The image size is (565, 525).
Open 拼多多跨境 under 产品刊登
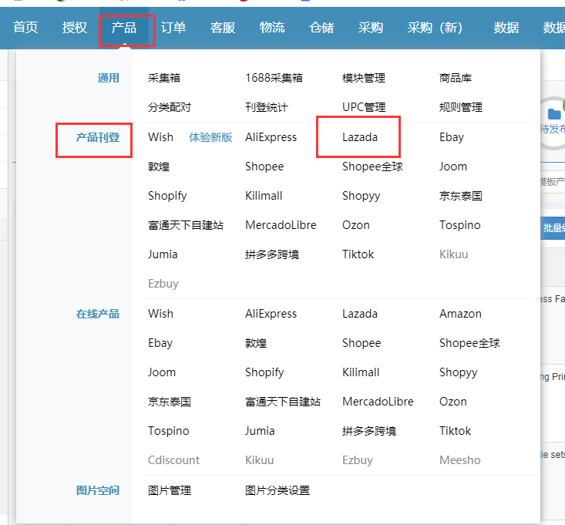click(x=272, y=254)
